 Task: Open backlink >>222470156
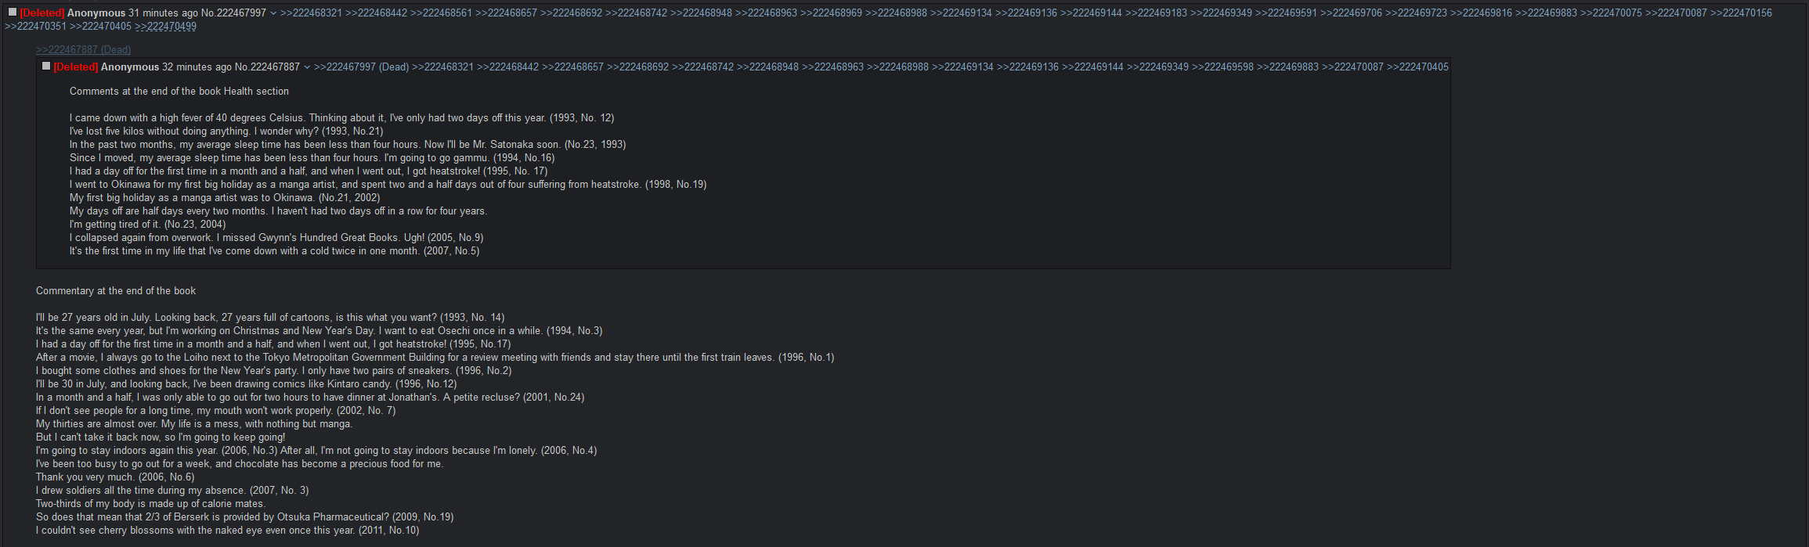pyautogui.click(x=1741, y=13)
